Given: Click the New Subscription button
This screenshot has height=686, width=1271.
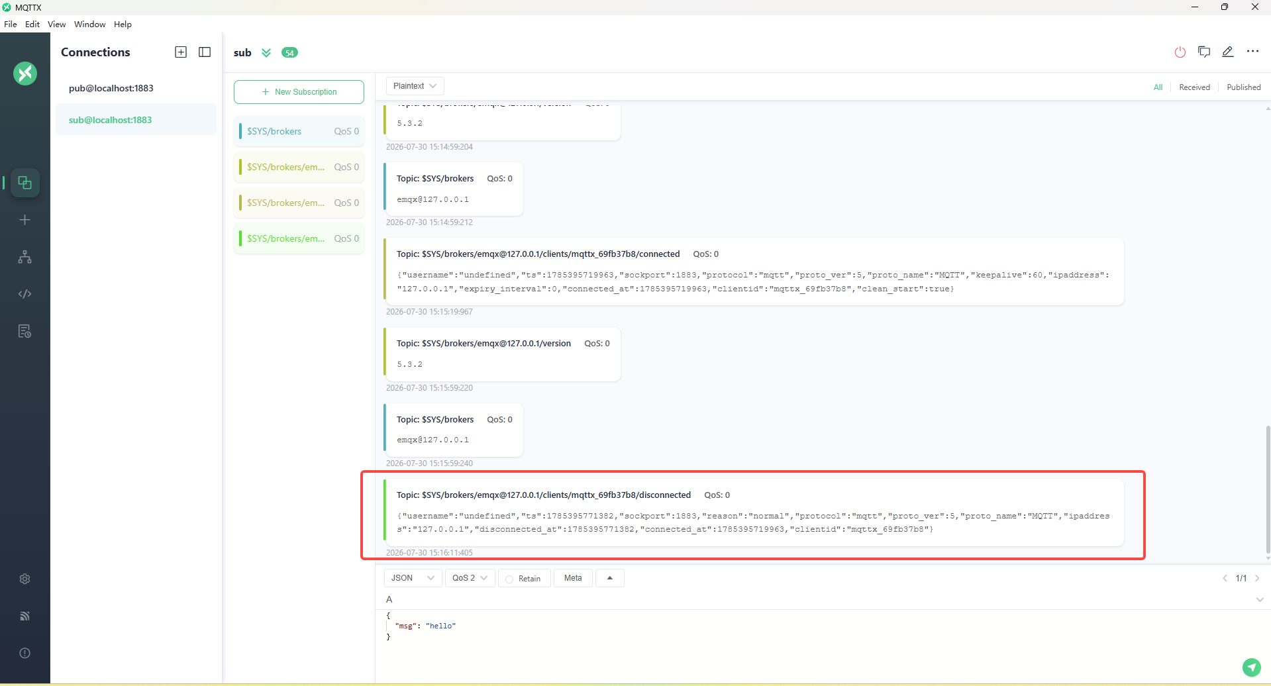Looking at the screenshot, I should 299,92.
